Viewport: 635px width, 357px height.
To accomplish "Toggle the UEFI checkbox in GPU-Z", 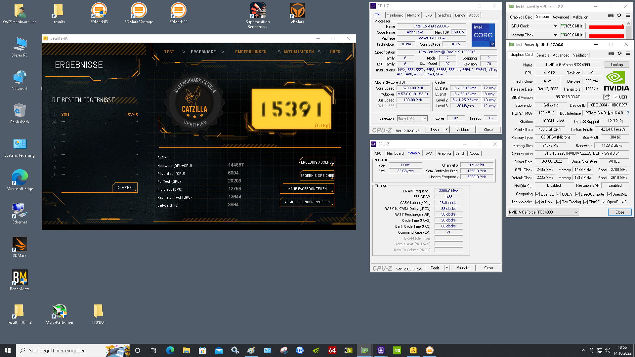I will pos(616,97).
